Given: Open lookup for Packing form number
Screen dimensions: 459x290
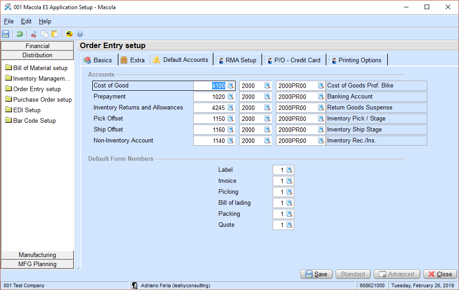Looking at the screenshot, I should pyautogui.click(x=289, y=214).
